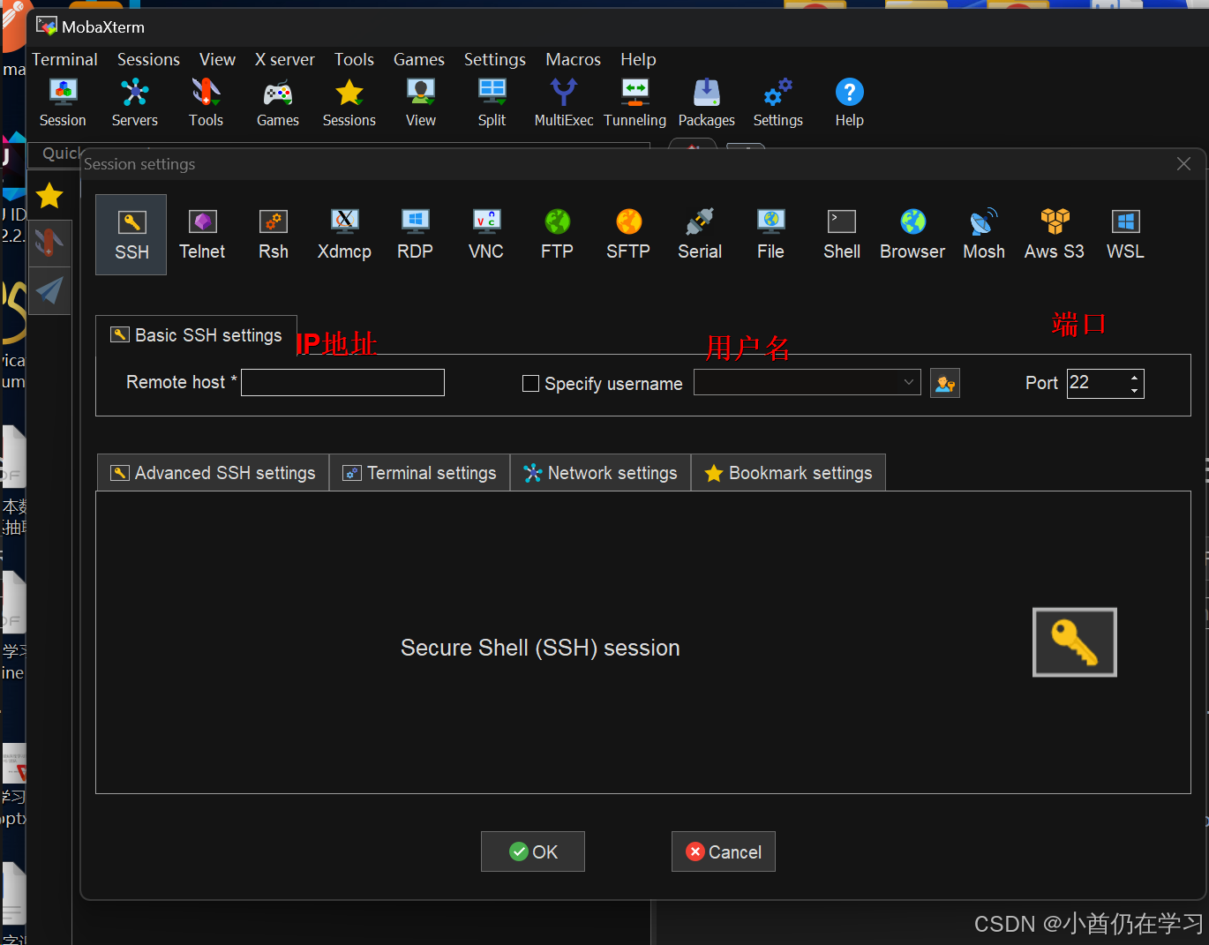Open the Settings gears toolbar icon
Image resolution: width=1209 pixels, height=945 pixels.
[777, 102]
